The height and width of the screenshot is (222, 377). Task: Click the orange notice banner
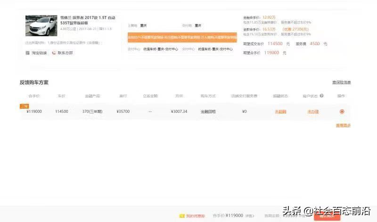click(182, 37)
